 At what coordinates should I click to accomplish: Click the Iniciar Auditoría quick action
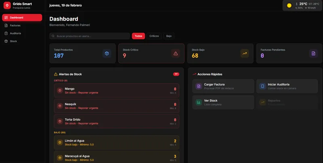[x=287, y=86]
